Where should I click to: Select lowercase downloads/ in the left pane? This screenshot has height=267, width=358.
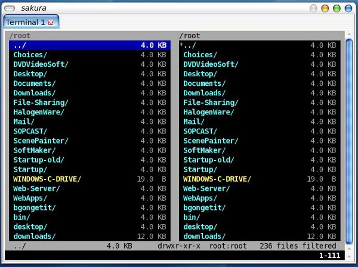tap(89, 237)
